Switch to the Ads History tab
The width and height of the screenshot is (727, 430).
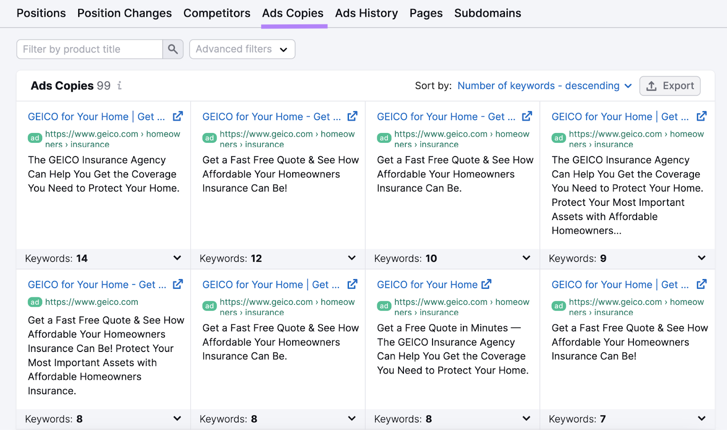click(x=366, y=13)
